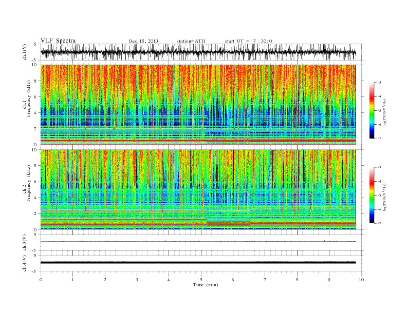Viewport: 407px width, 314px height.
Task: Click the "Time (min)" axis label
Action: tap(206, 285)
